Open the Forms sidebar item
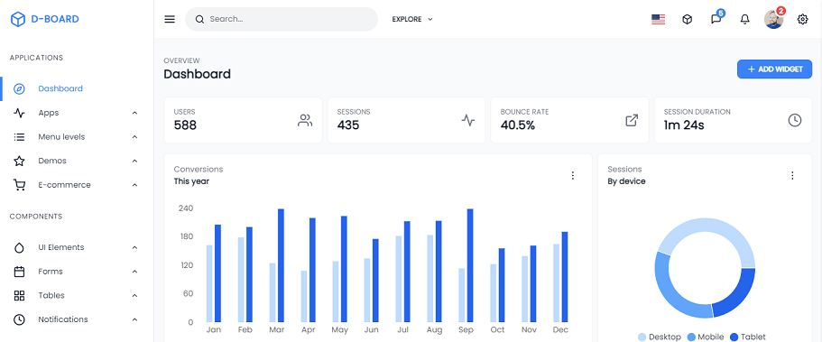 coord(77,272)
